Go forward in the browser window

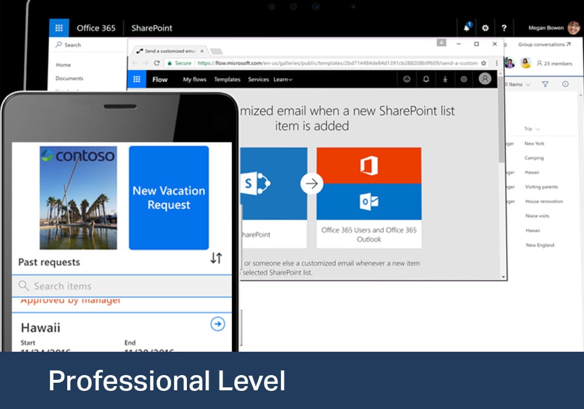[x=145, y=63]
